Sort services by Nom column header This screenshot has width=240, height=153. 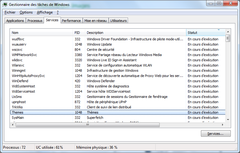coord(42,33)
